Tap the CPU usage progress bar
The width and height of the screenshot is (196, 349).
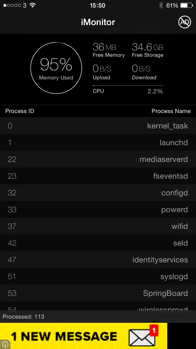(128, 86)
